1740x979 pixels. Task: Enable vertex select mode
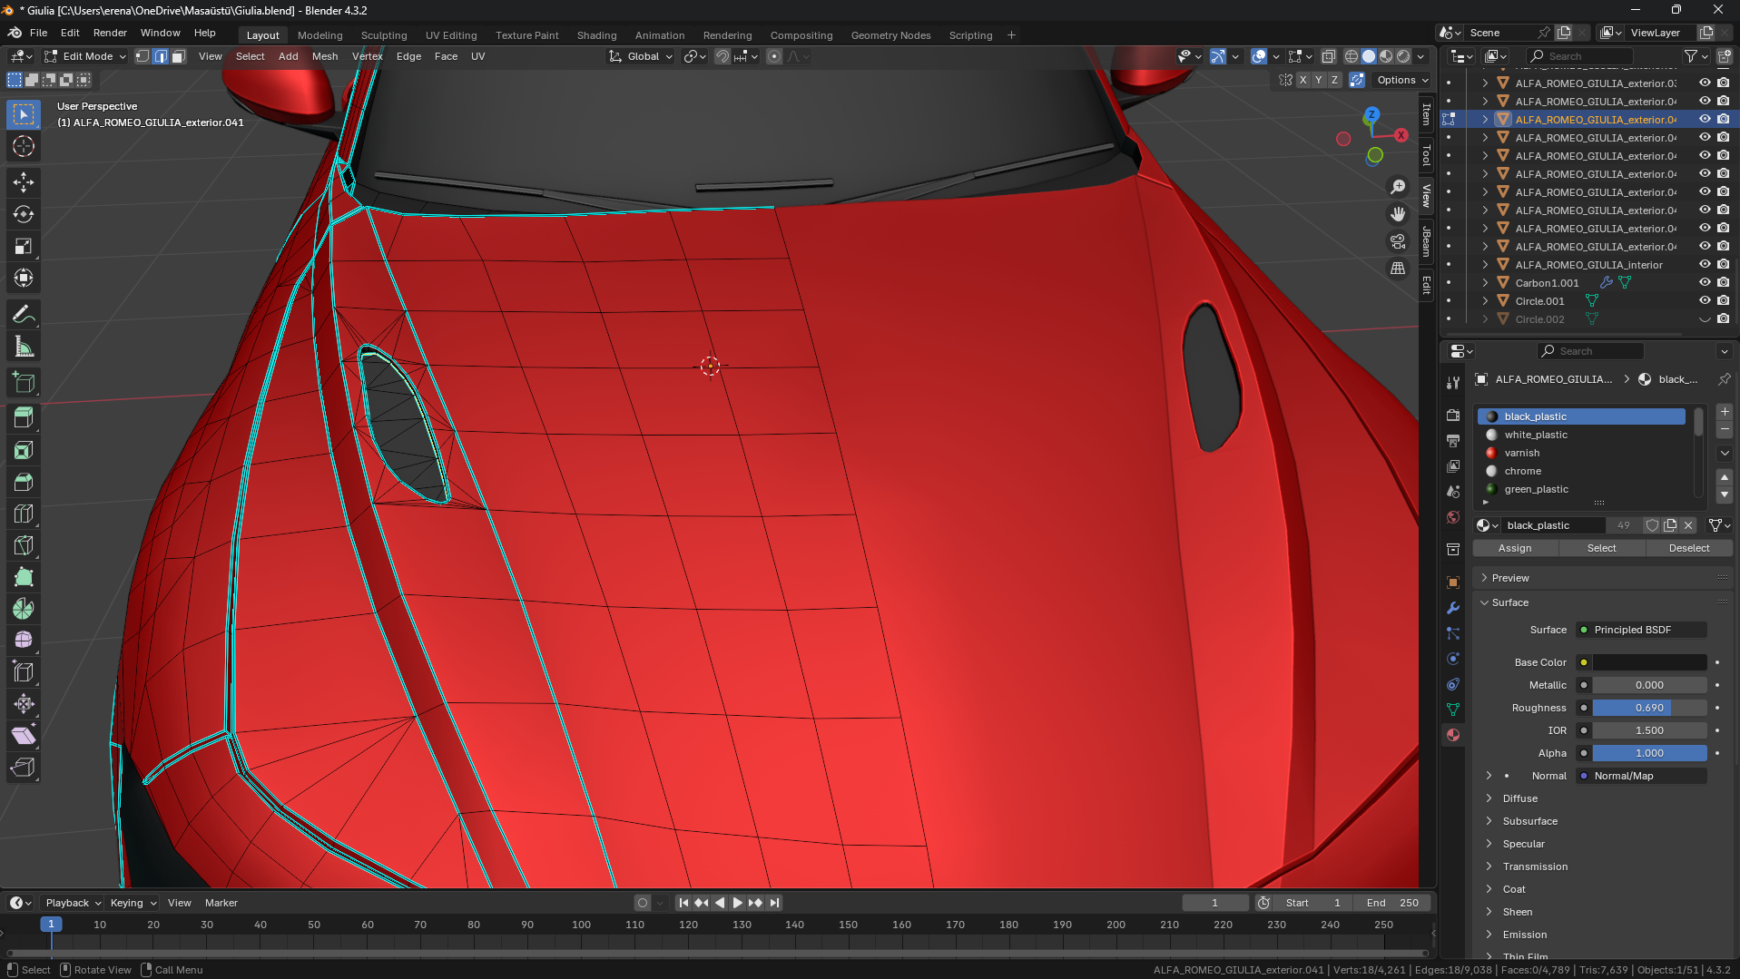click(143, 56)
